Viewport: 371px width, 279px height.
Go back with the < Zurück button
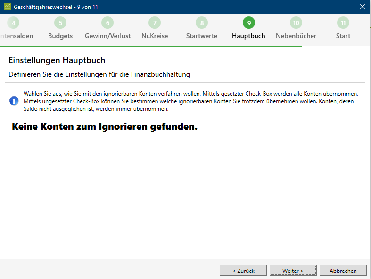[x=243, y=271]
